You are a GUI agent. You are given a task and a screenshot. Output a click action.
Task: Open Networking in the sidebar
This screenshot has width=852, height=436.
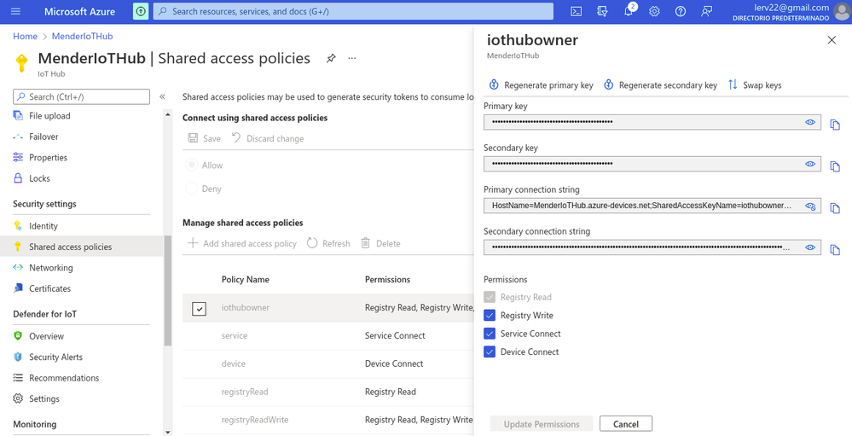pos(50,268)
